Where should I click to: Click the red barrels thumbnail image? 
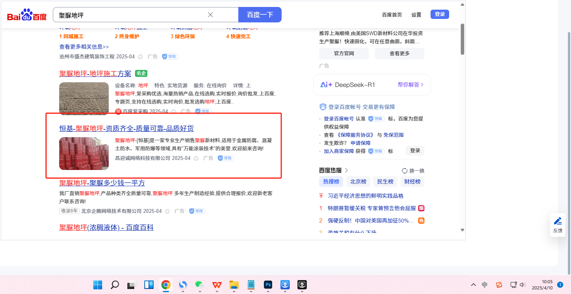pyautogui.click(x=84, y=153)
